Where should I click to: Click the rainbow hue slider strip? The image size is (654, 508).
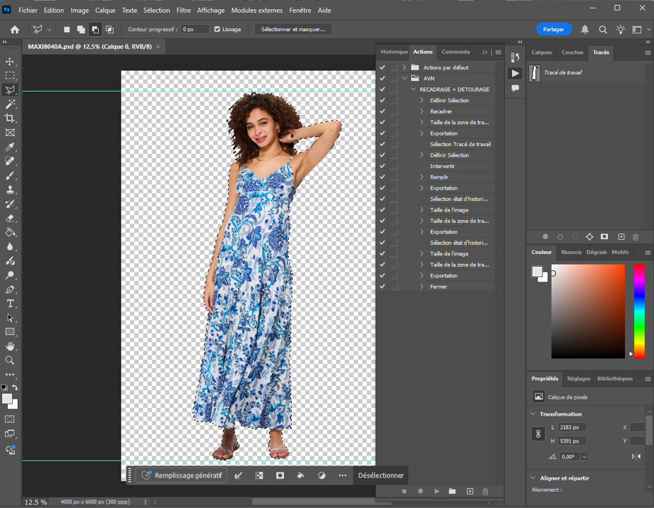(x=638, y=310)
